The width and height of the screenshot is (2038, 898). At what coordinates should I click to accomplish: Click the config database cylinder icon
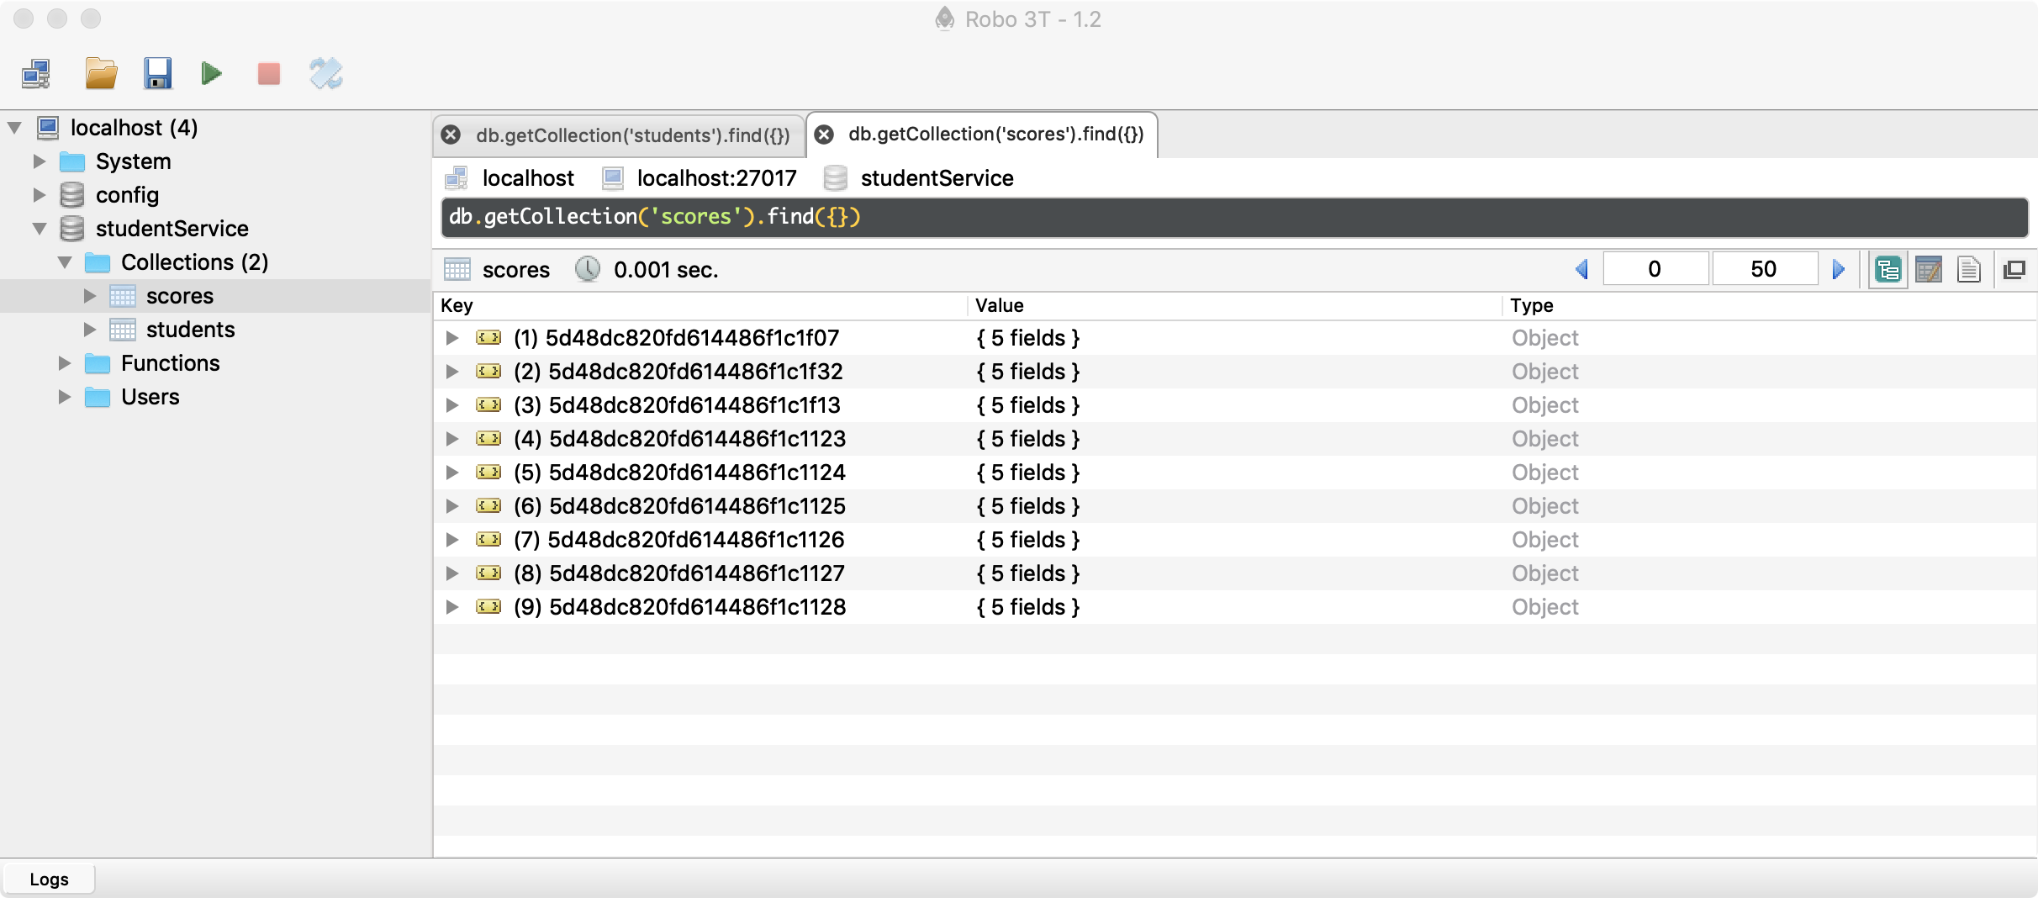pyautogui.click(x=72, y=195)
